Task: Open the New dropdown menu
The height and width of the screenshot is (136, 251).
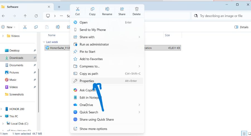Action: pos(8,27)
